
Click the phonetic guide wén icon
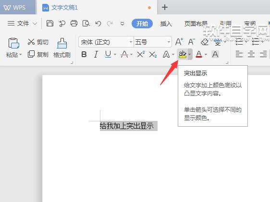click(218, 42)
